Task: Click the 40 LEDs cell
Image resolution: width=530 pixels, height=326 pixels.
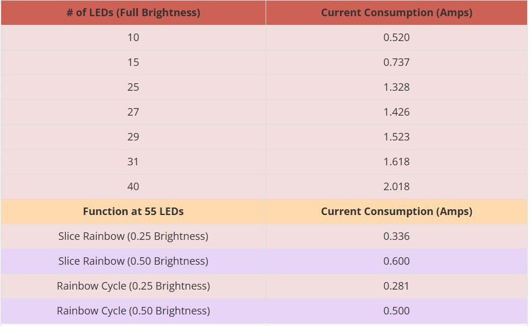Action: tap(133, 187)
